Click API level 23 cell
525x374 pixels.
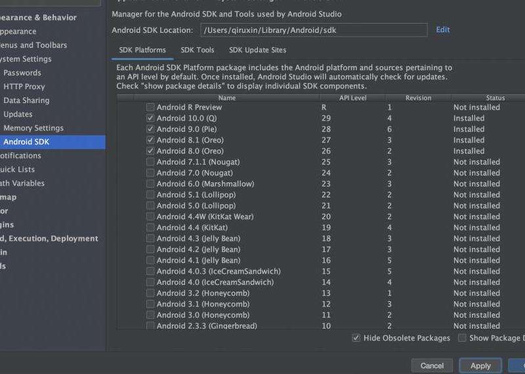326,184
